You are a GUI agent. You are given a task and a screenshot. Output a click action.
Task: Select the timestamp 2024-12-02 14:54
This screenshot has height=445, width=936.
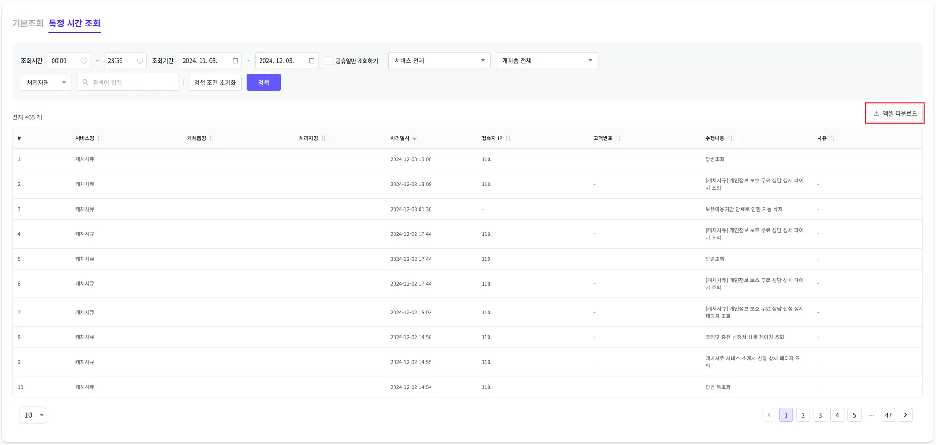[411, 387]
